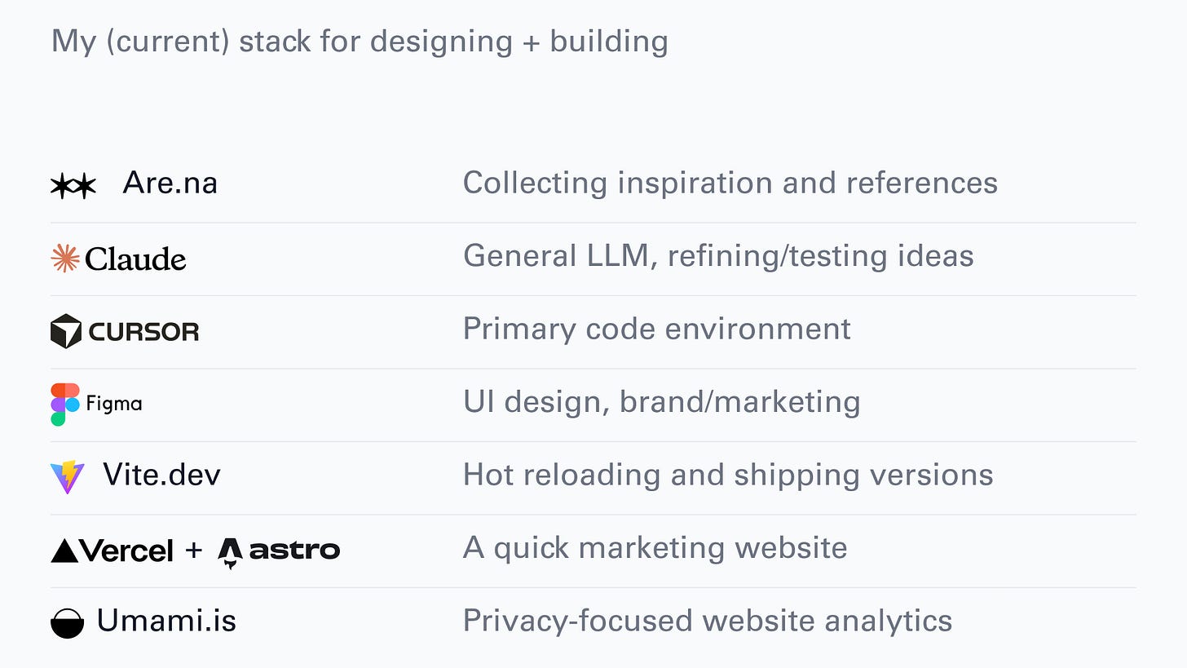The height and width of the screenshot is (668, 1187).
Task: Click the Cursor cube logo icon
Action: [x=66, y=331]
